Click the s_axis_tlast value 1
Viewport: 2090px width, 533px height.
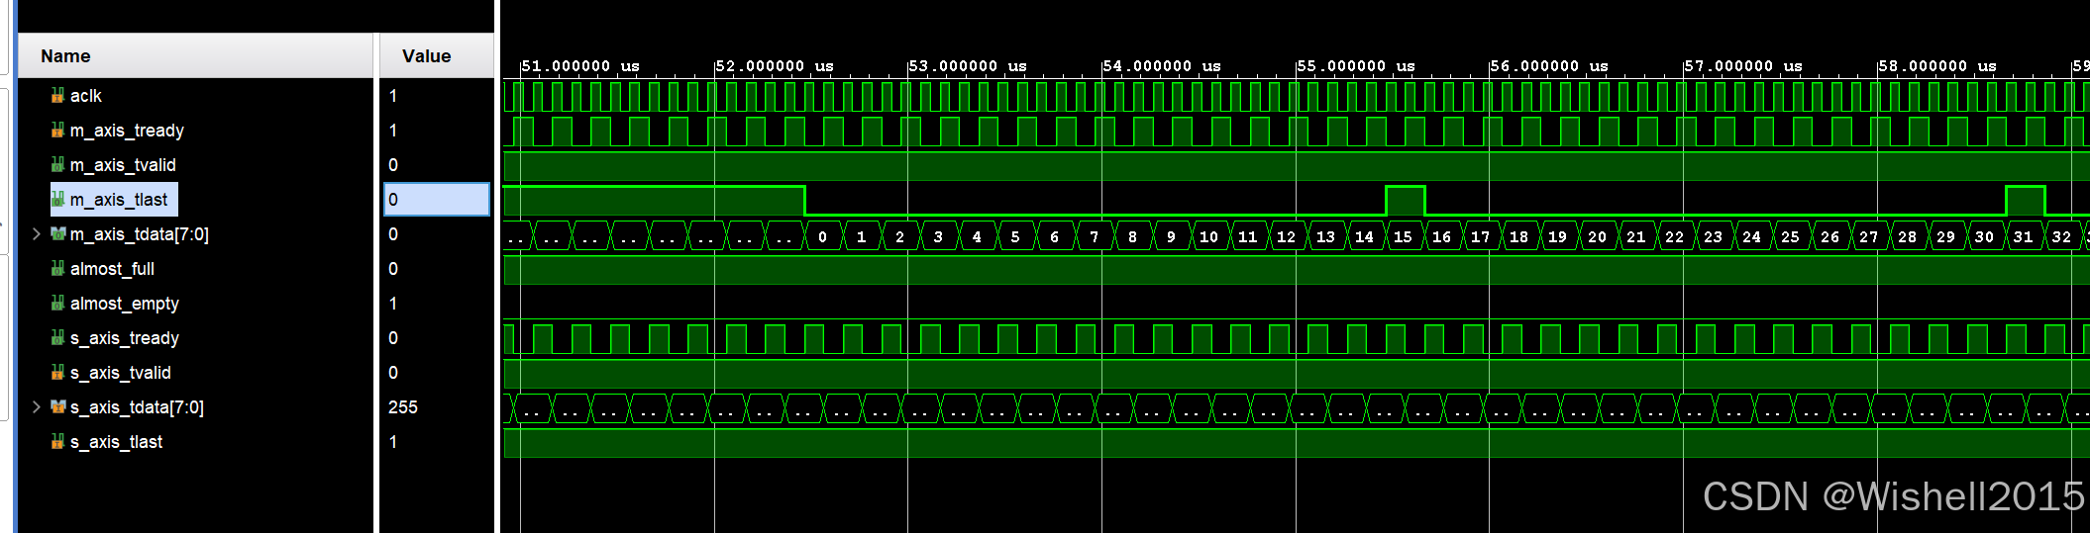(393, 442)
